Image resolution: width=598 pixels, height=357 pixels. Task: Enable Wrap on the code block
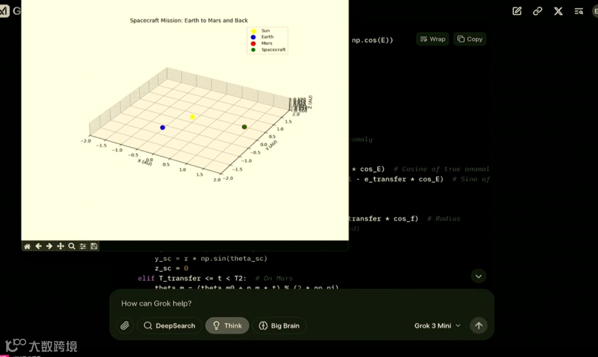point(432,39)
